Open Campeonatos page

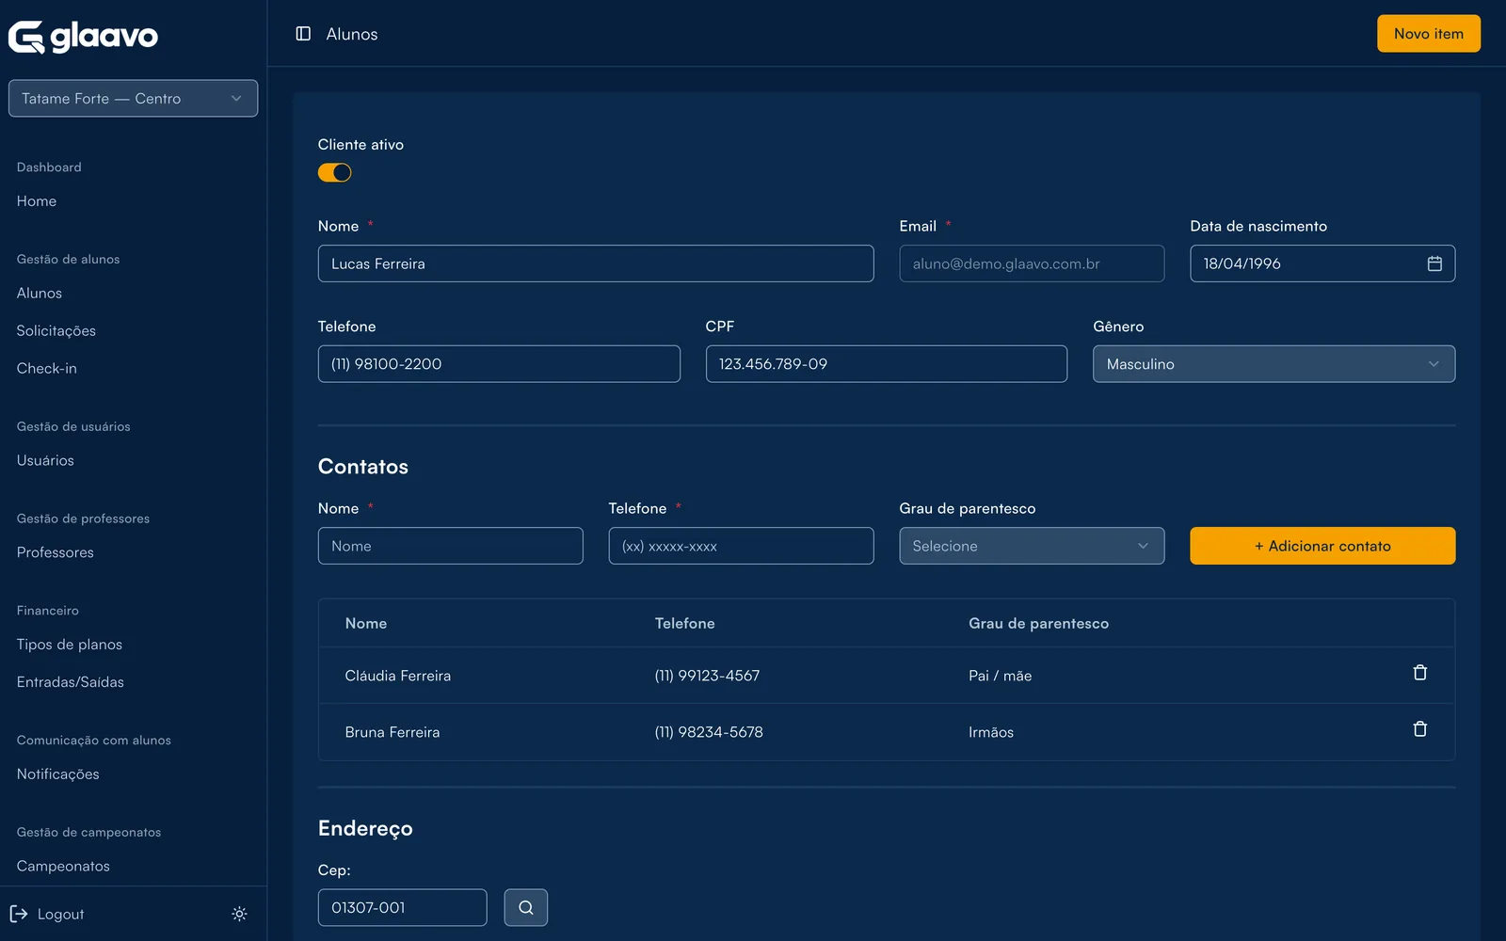(63, 867)
